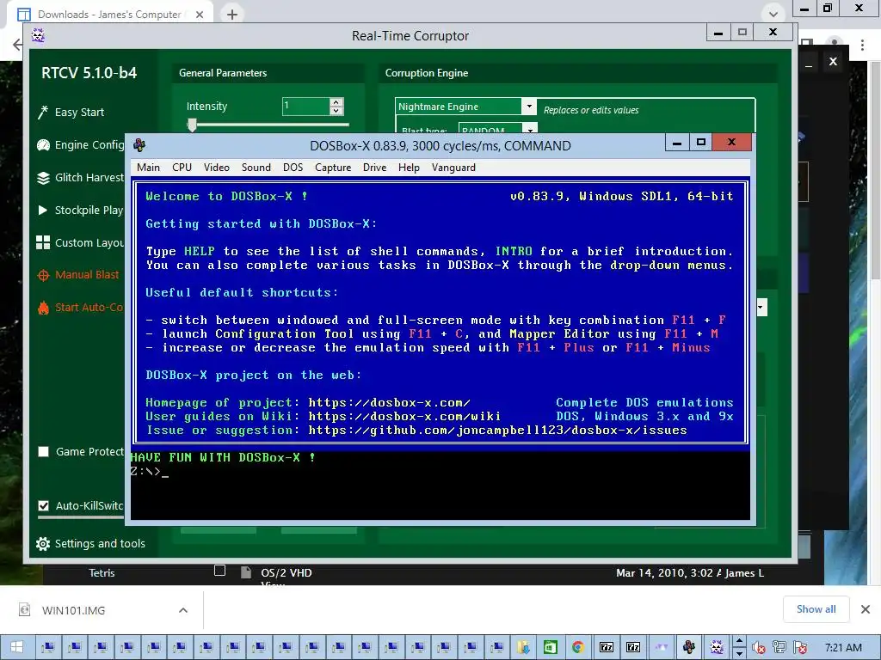Click DOSBox-X icon on taskbar
The image size is (881, 660).
689,647
